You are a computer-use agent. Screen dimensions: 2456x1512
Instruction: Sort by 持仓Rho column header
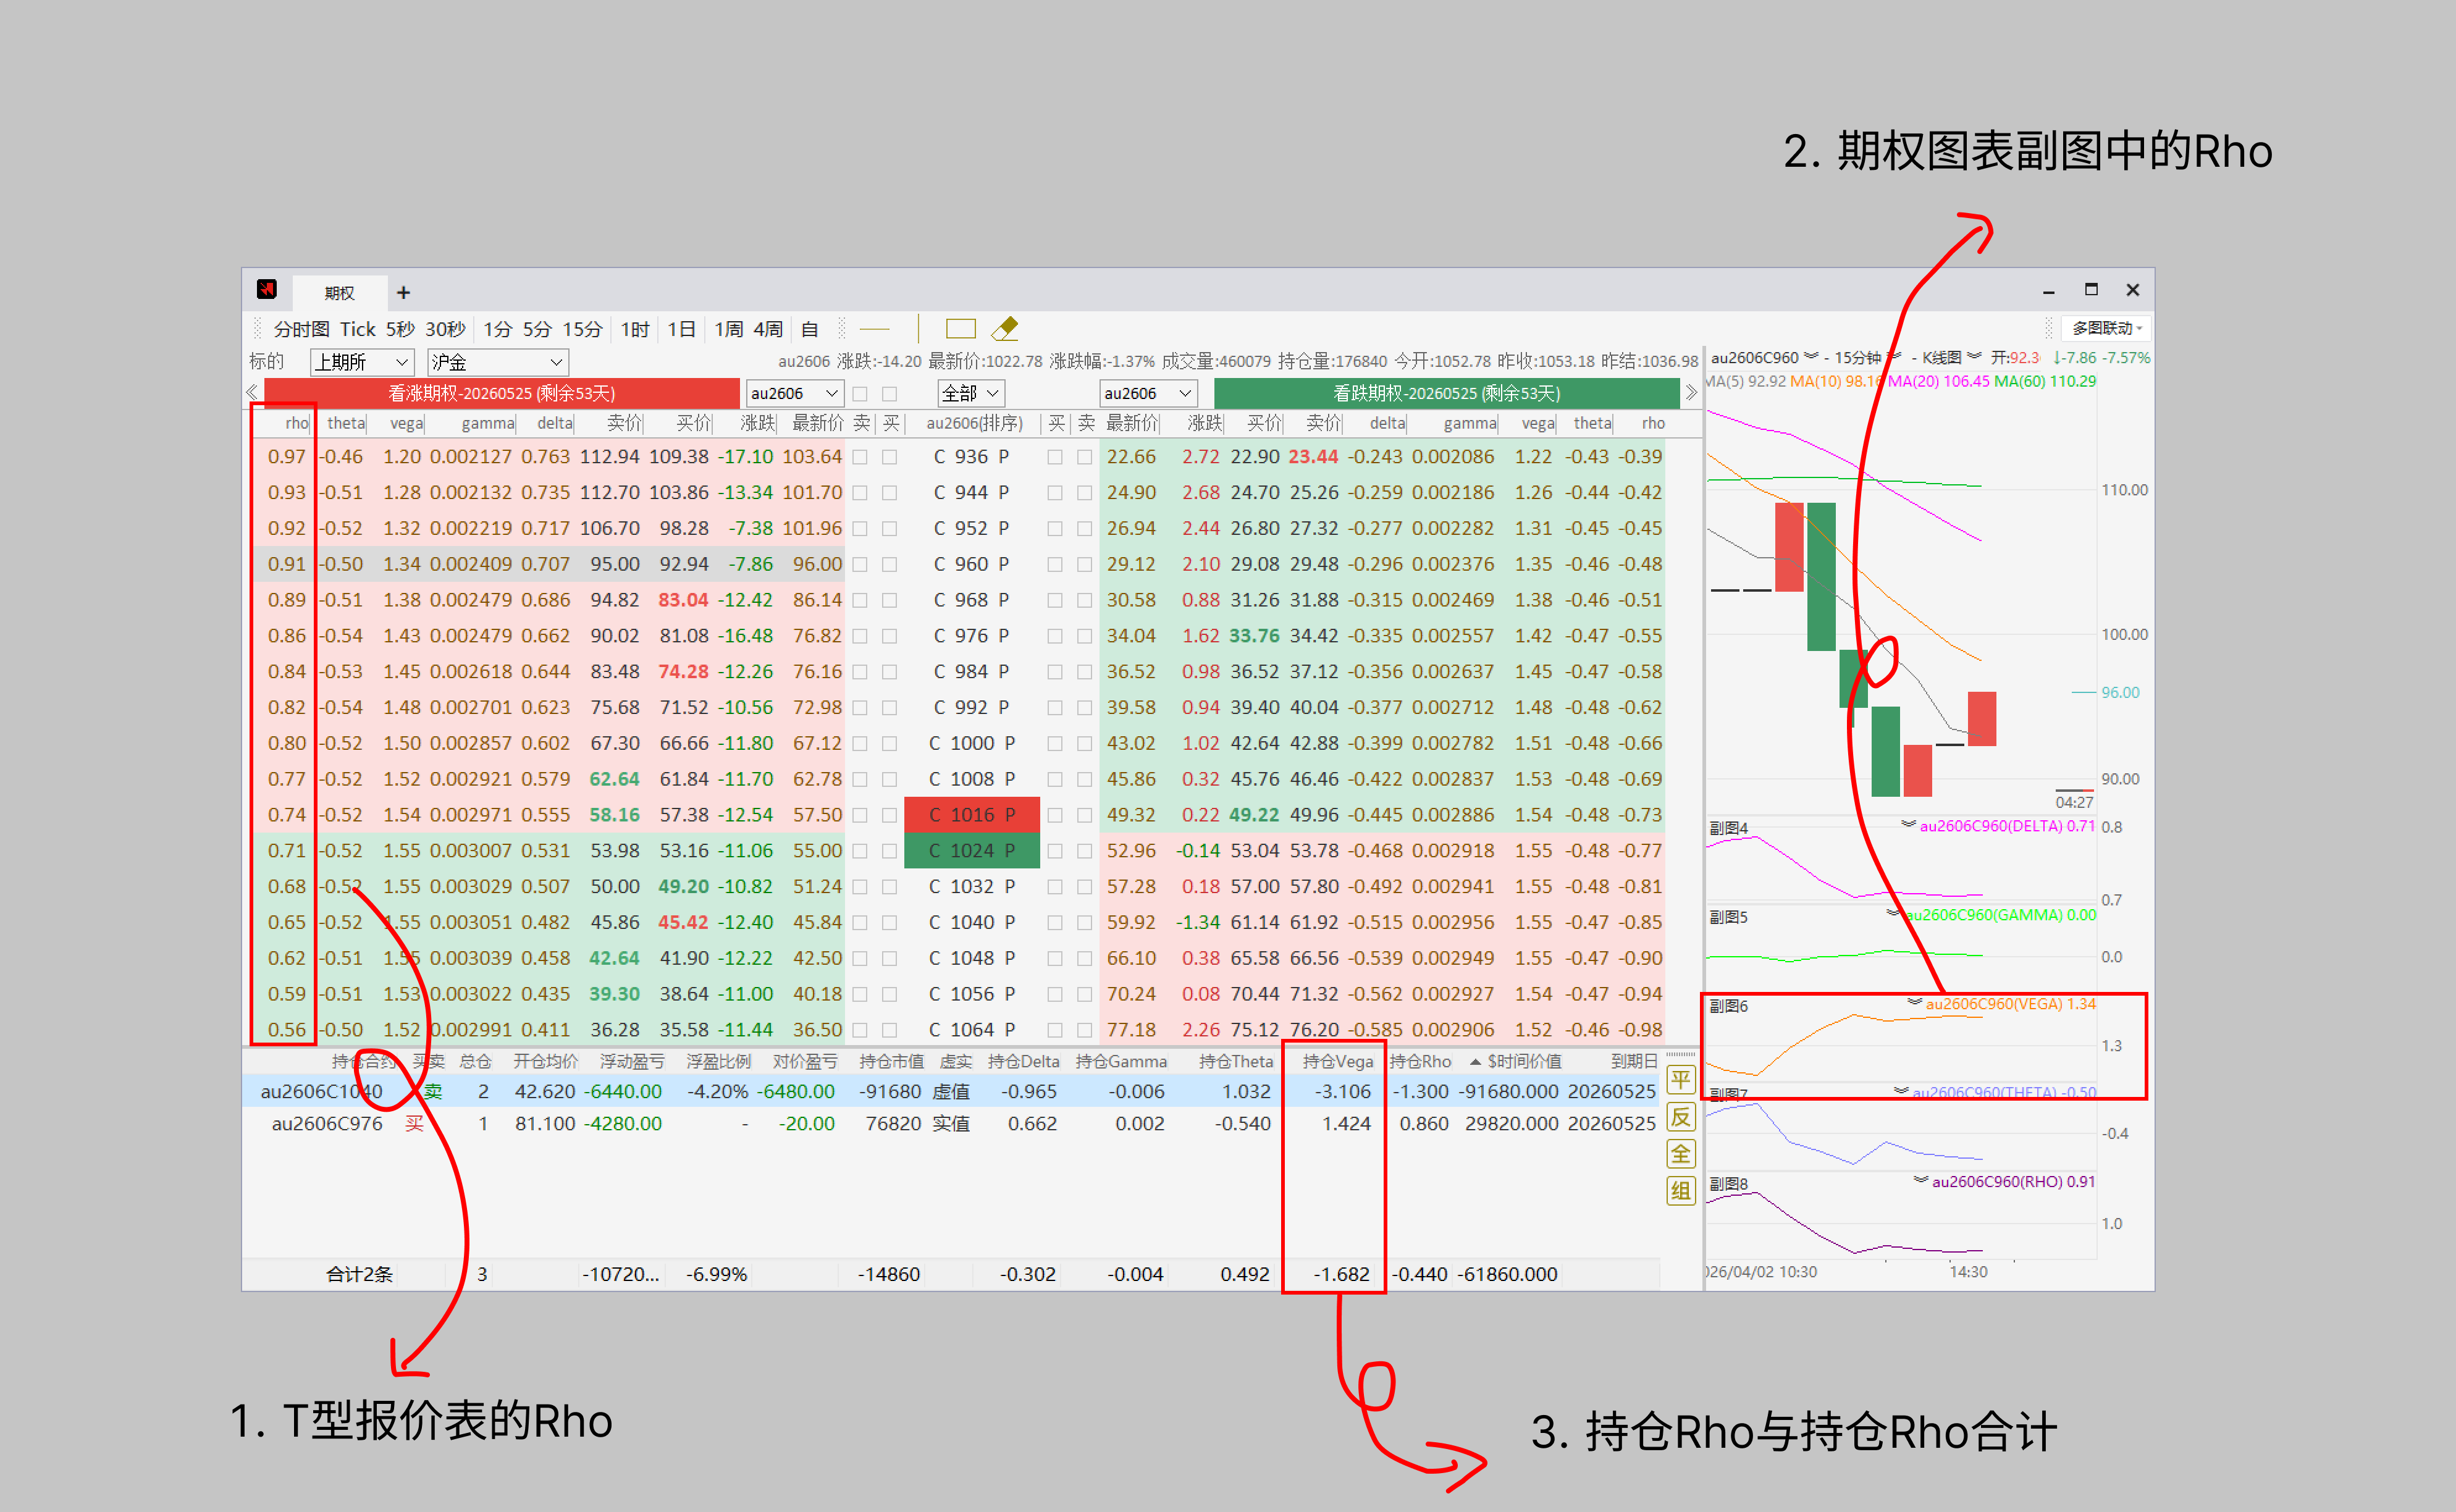[x=1419, y=1061]
